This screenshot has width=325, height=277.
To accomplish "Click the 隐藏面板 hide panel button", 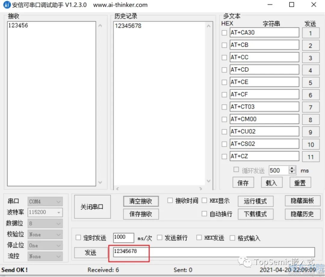I will pos(303,201).
